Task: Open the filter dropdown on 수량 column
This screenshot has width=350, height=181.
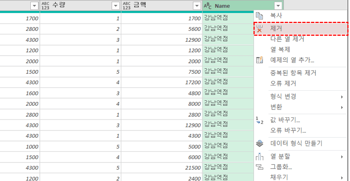Action: pos(116,6)
